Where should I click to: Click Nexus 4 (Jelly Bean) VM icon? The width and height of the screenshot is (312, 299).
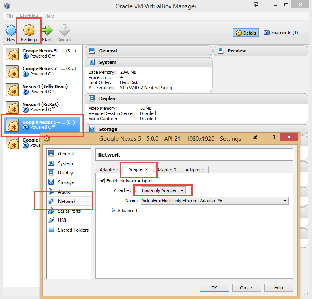click(12, 90)
